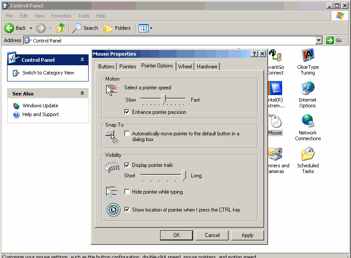Open the Edit menu
The width and height of the screenshot is (351, 258).
pyautogui.click(x=24, y=16)
